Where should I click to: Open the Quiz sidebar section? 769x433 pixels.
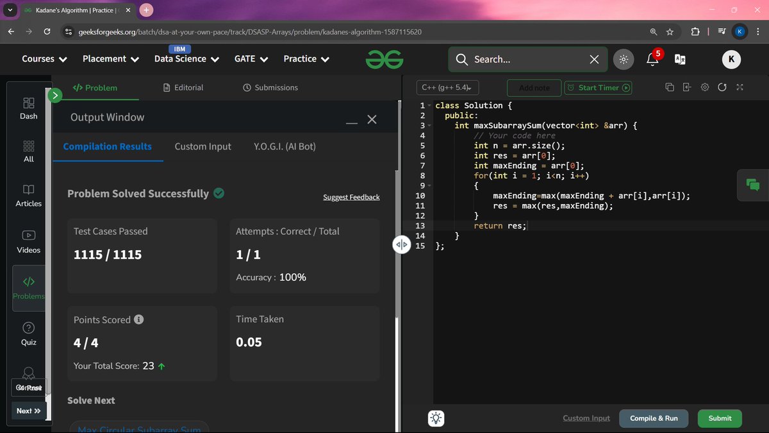click(29, 334)
